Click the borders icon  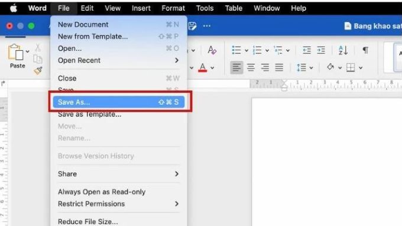(351, 67)
